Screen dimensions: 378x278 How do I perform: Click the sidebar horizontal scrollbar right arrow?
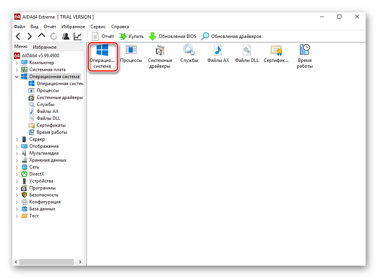[x=80, y=262]
